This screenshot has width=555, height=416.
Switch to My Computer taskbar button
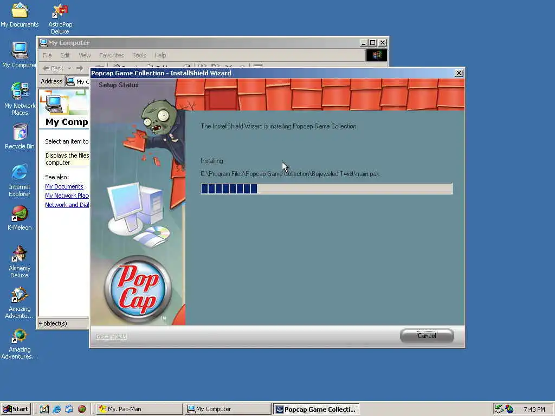pos(228,409)
